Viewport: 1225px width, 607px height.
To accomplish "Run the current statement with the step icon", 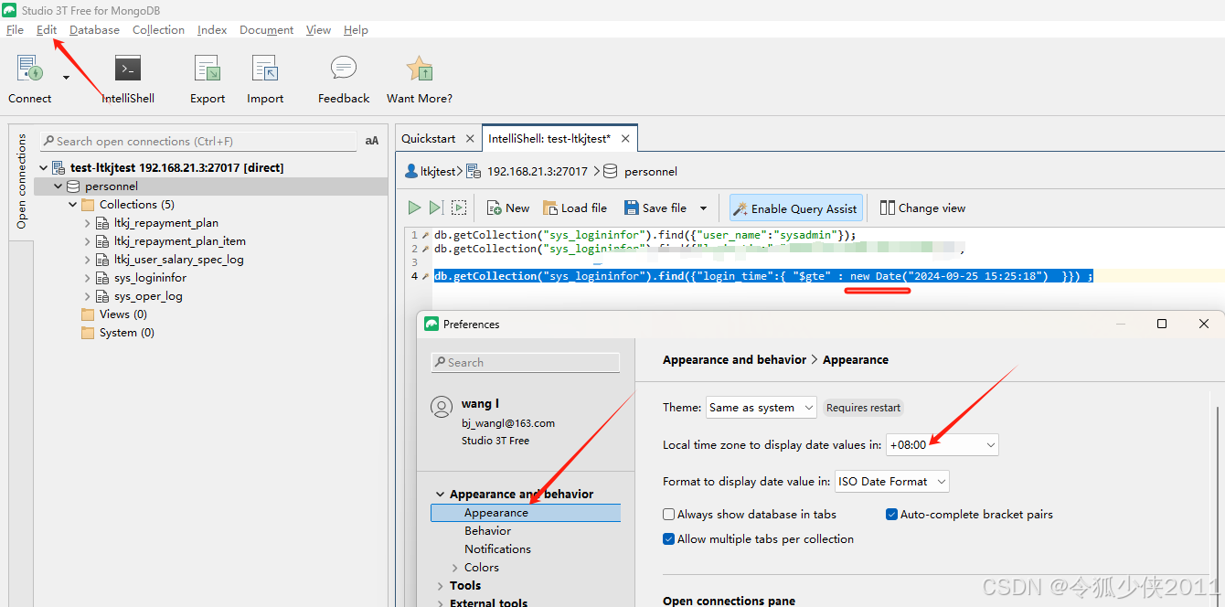I will click(436, 208).
